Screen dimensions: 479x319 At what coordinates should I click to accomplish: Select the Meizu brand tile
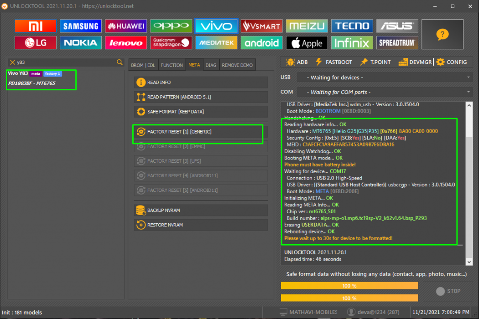click(x=307, y=26)
